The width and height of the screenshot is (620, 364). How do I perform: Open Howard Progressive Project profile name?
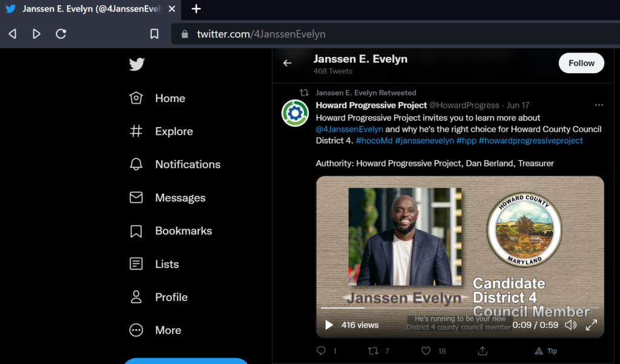point(371,105)
